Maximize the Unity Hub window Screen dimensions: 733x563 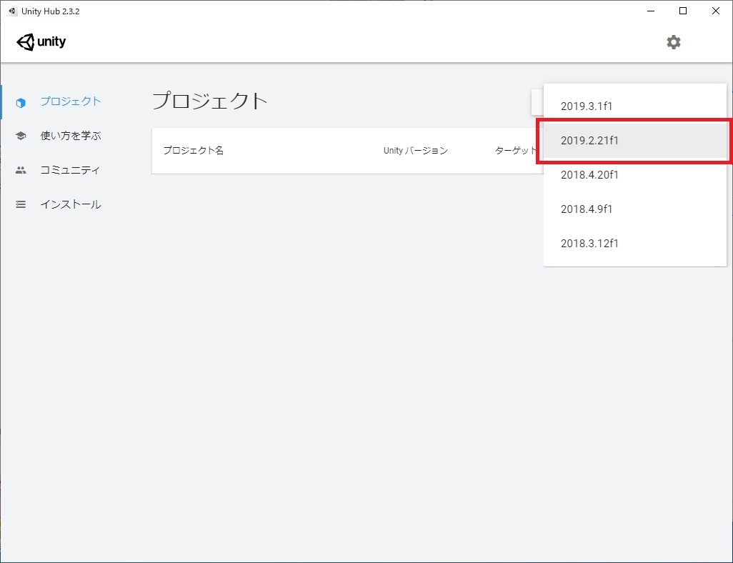point(683,11)
